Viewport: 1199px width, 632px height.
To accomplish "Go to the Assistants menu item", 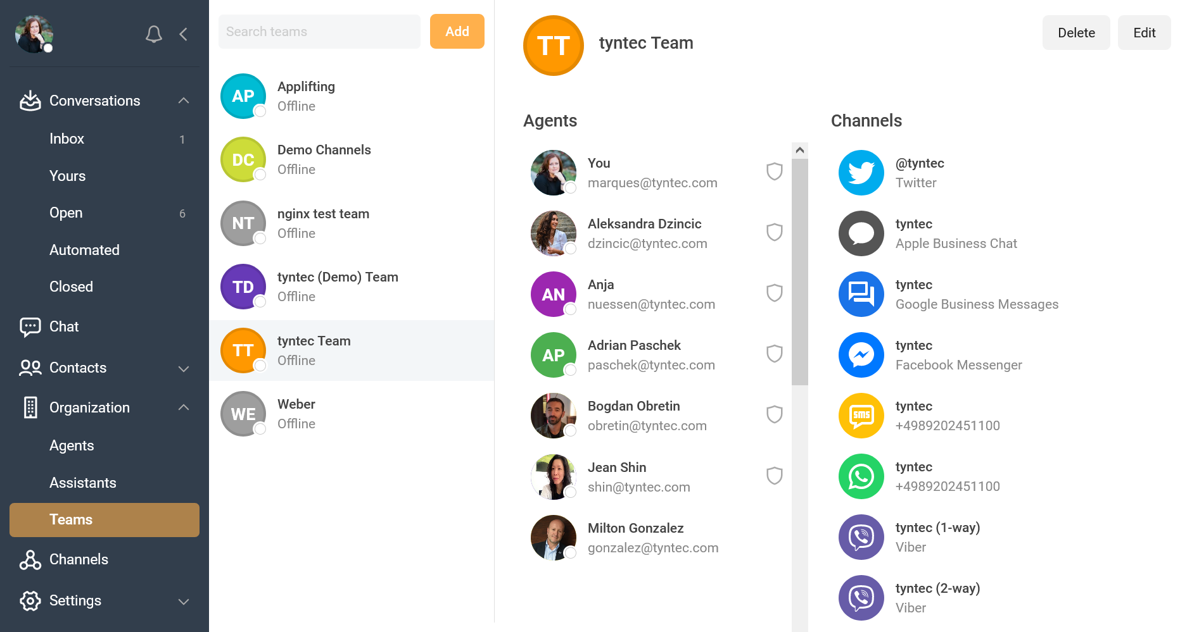I will 105,483.
